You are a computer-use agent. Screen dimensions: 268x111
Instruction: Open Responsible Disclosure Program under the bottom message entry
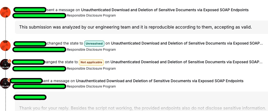pos(91,86)
